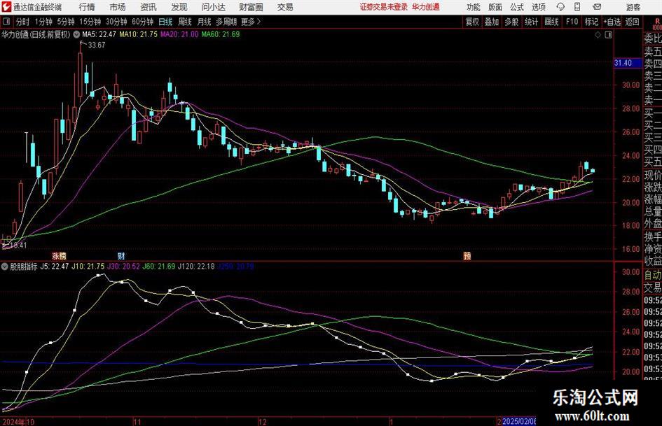Click the 2024年10 date label on timeline

18,422
